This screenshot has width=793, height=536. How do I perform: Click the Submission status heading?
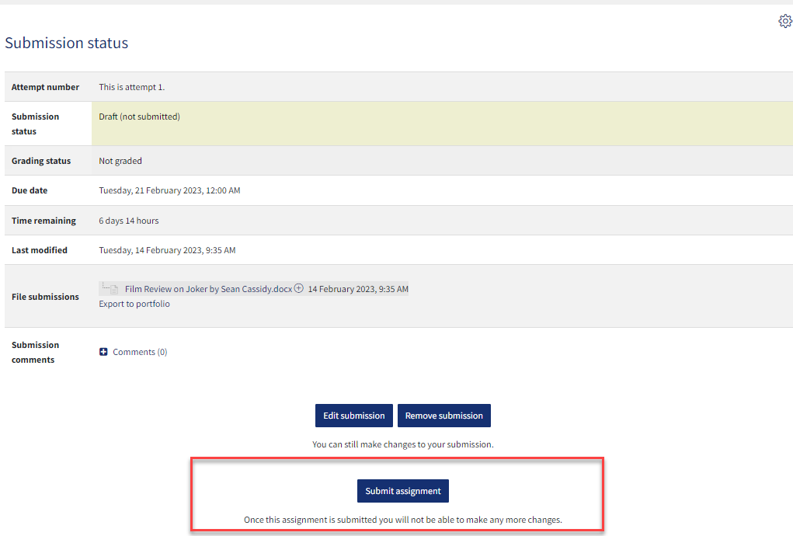coord(67,44)
